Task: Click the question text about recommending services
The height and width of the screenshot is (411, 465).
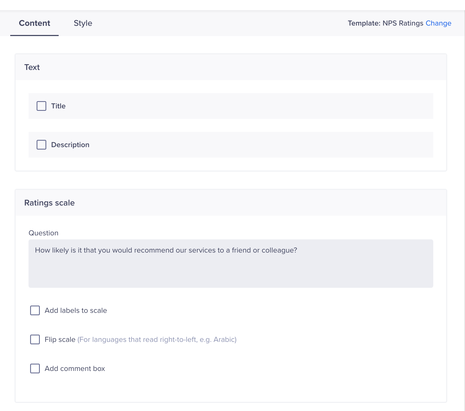Action: pyautogui.click(x=166, y=250)
